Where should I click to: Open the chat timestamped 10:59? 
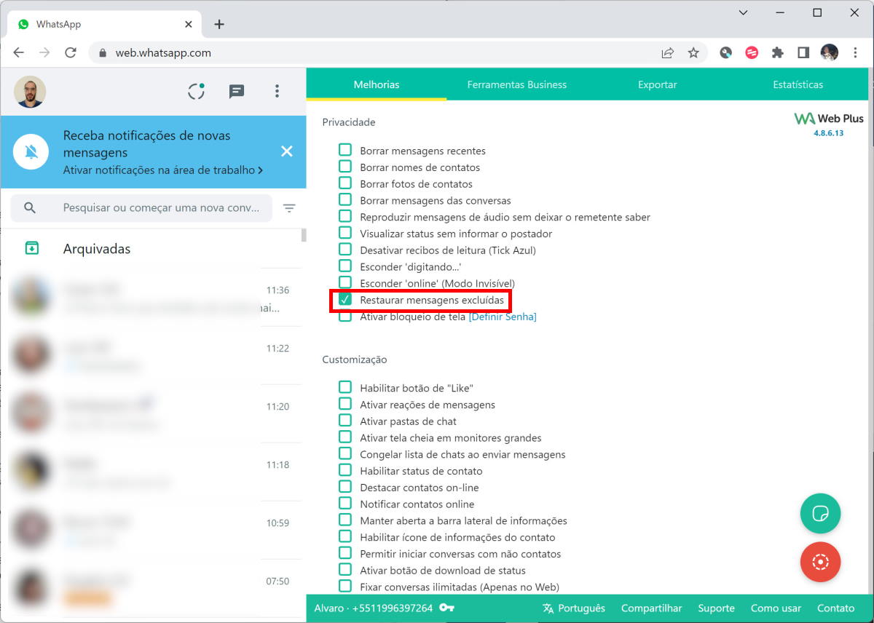point(151,530)
